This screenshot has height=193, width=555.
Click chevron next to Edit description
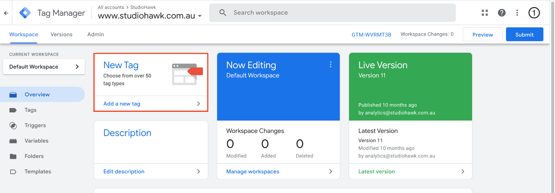[198, 171]
